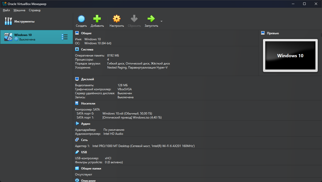Click the VirtualBox title bar app icon

point(4,4)
